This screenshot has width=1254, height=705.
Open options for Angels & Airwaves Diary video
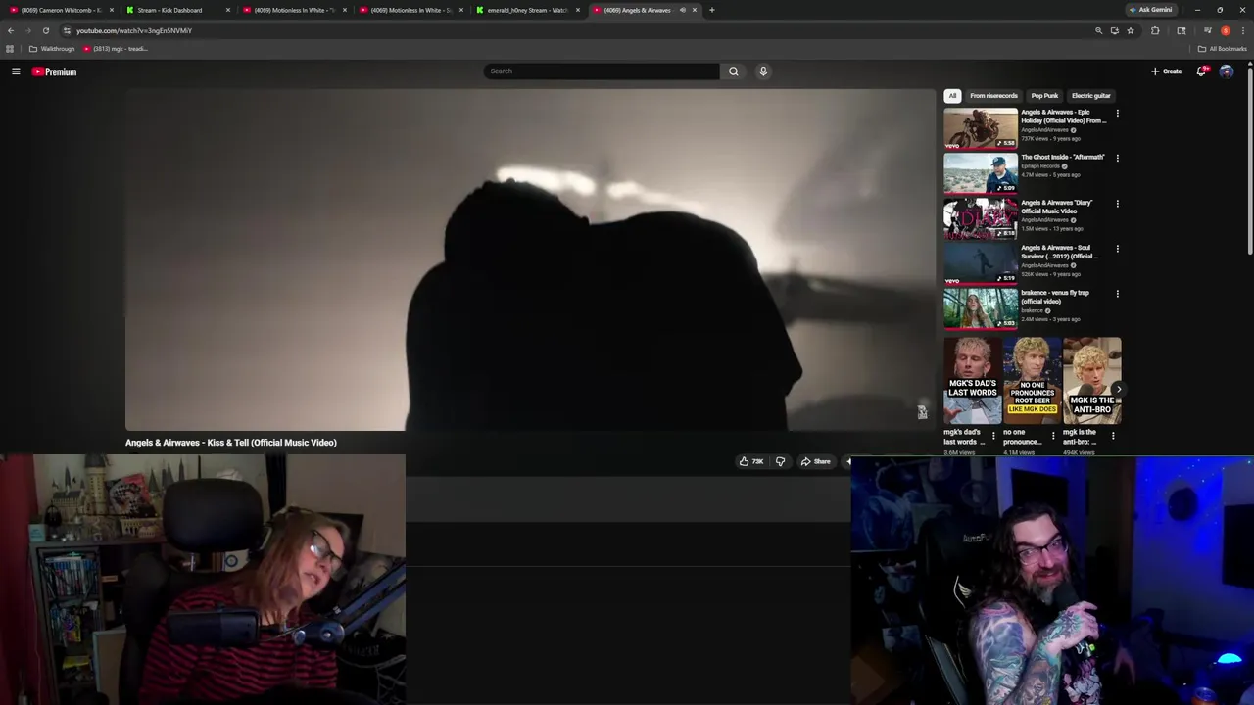(1117, 204)
